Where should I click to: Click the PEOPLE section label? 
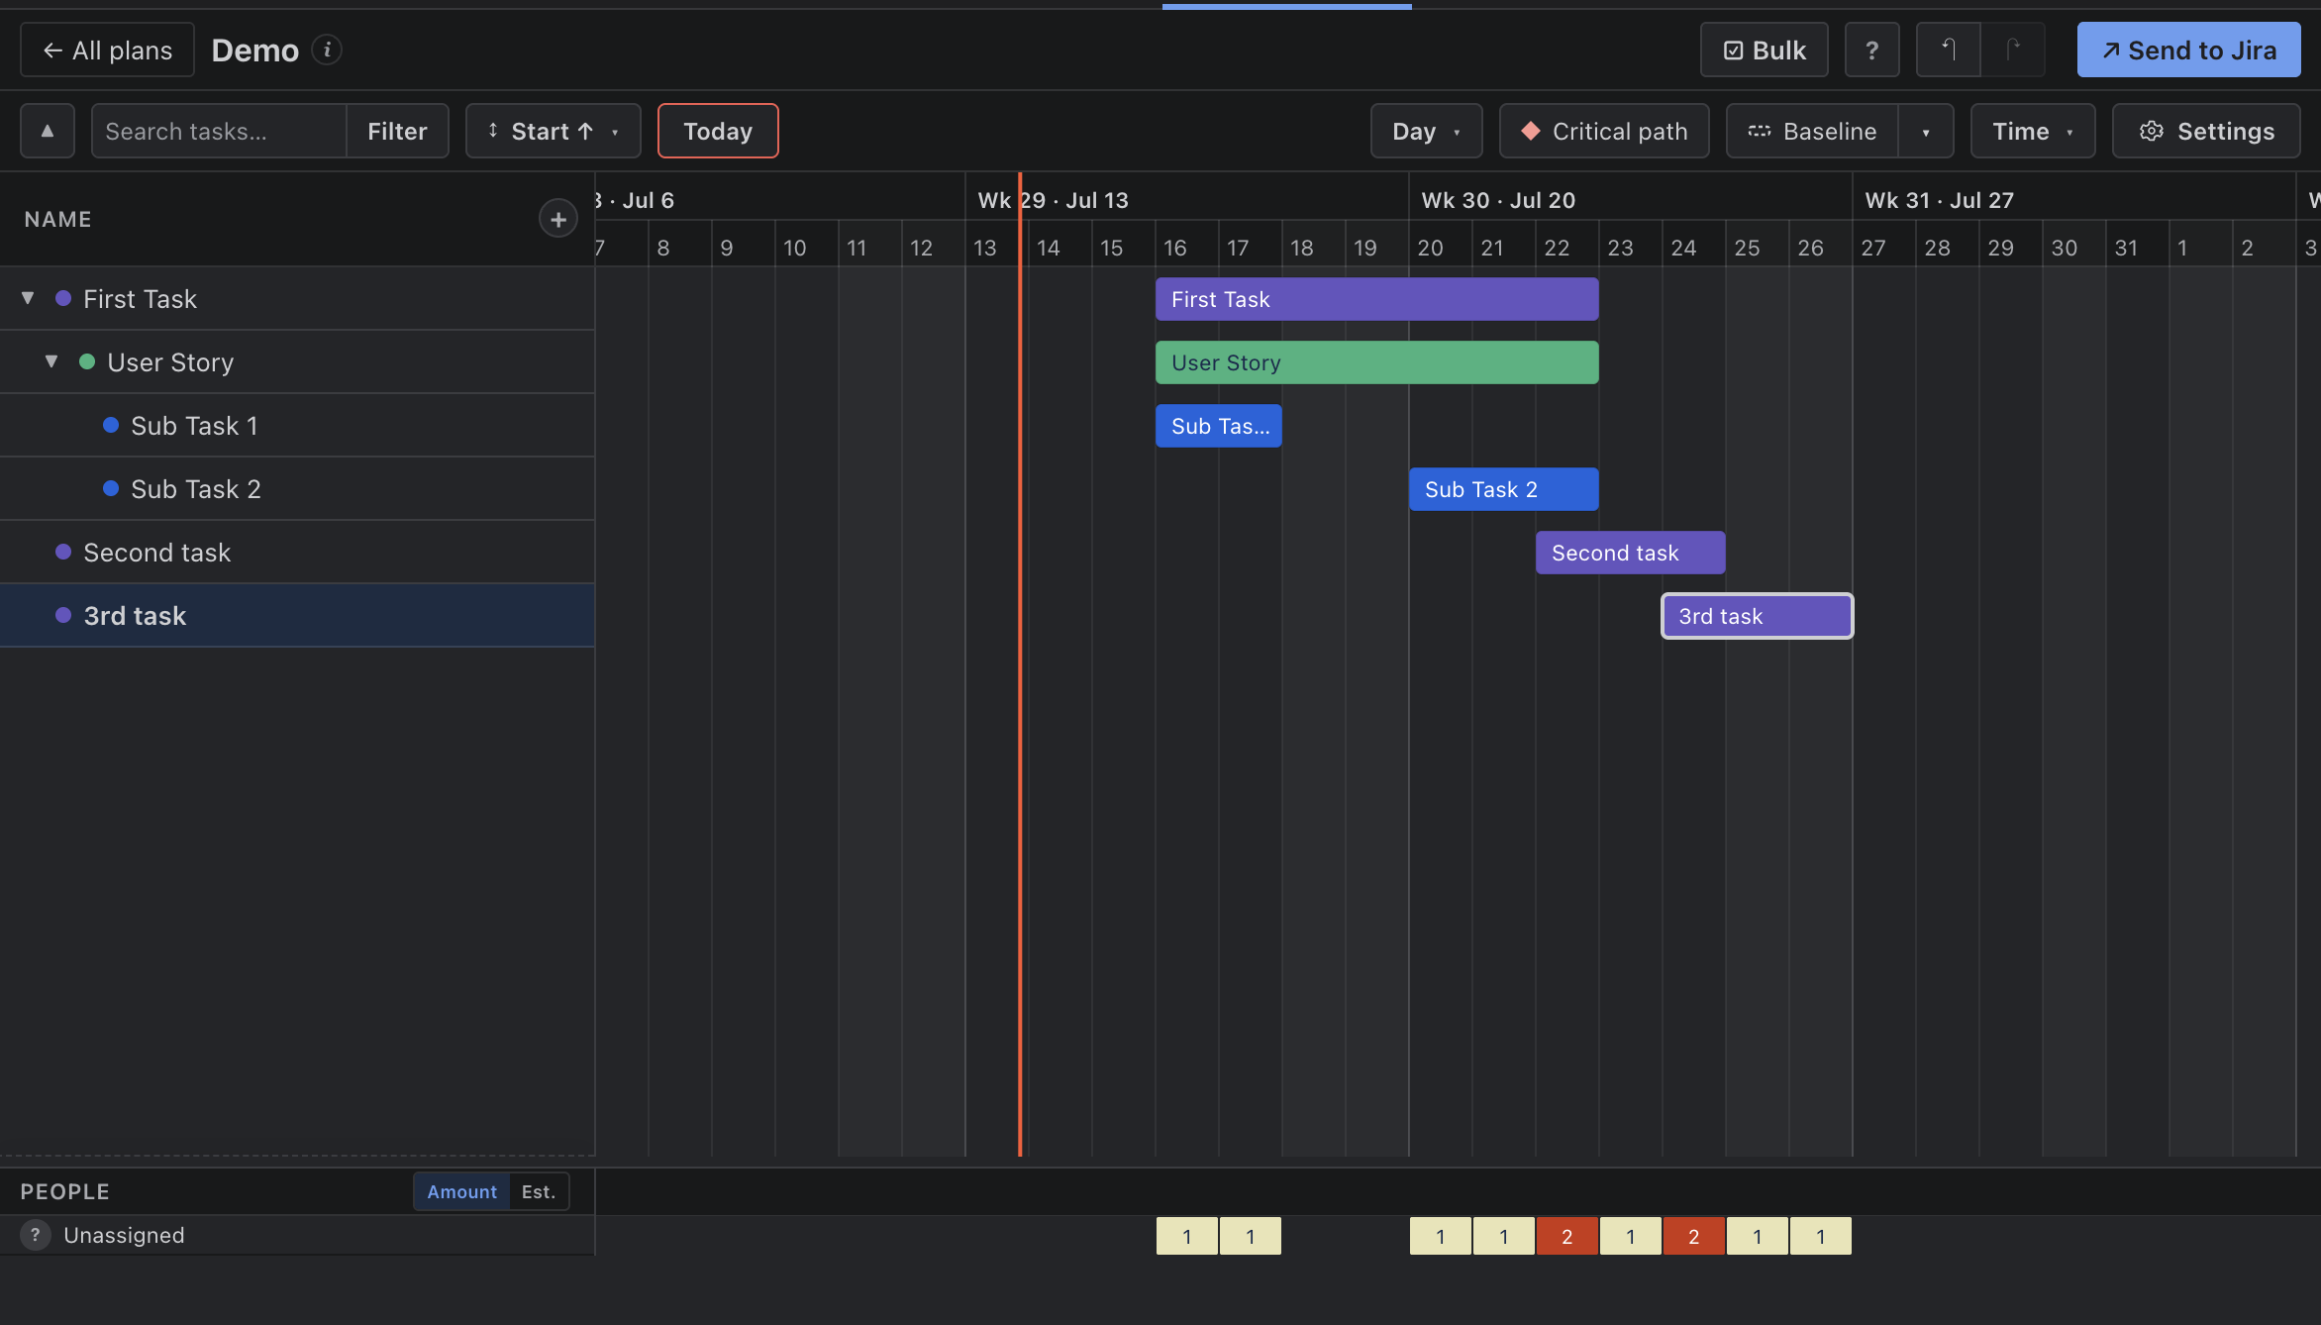(x=64, y=1191)
